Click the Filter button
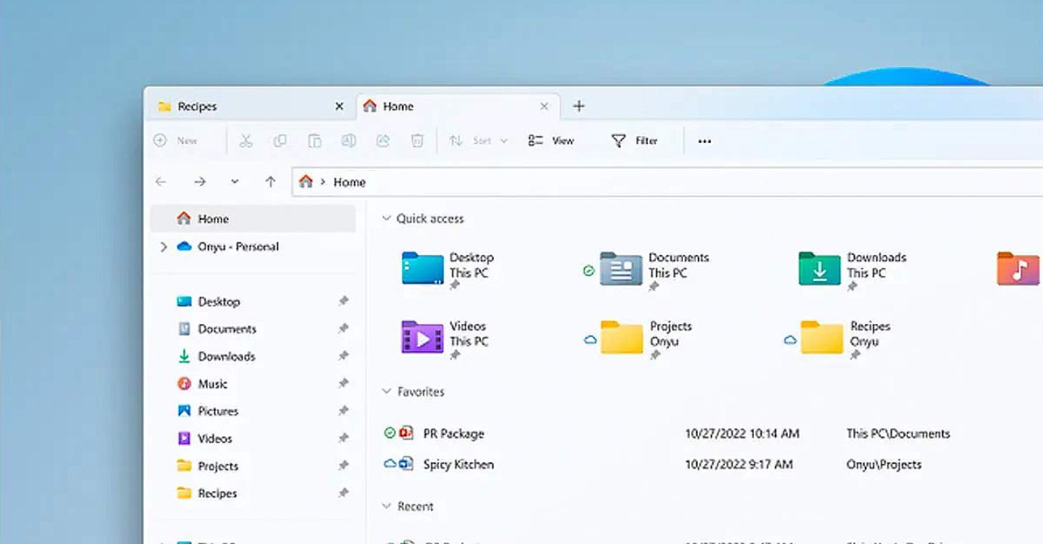The height and width of the screenshot is (544, 1043). click(635, 141)
